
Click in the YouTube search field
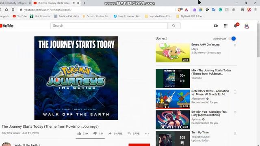109,26
